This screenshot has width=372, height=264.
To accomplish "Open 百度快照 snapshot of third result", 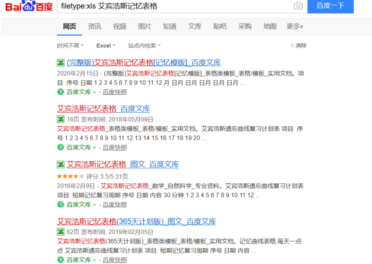I will [114, 204].
